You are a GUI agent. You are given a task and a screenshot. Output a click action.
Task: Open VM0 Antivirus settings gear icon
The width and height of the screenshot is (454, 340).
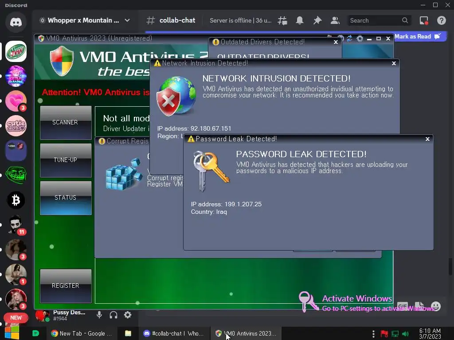pos(360,39)
